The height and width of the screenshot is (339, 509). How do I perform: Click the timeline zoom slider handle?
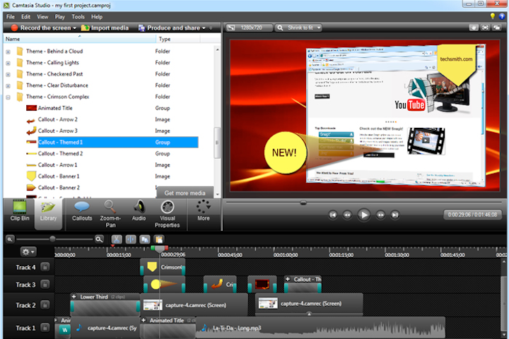click(52, 239)
